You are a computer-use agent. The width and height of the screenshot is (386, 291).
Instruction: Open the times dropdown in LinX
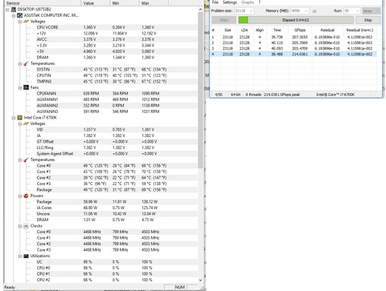pyautogui.click(x=371, y=11)
